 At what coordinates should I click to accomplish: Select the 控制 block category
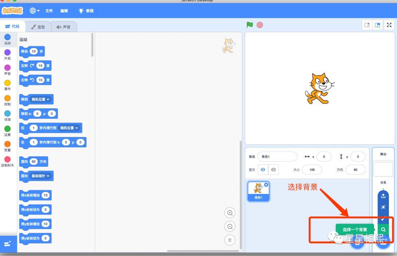(x=8, y=100)
